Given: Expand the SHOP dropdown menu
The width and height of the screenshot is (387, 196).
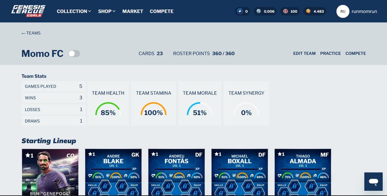Looking at the screenshot, I should (x=107, y=11).
